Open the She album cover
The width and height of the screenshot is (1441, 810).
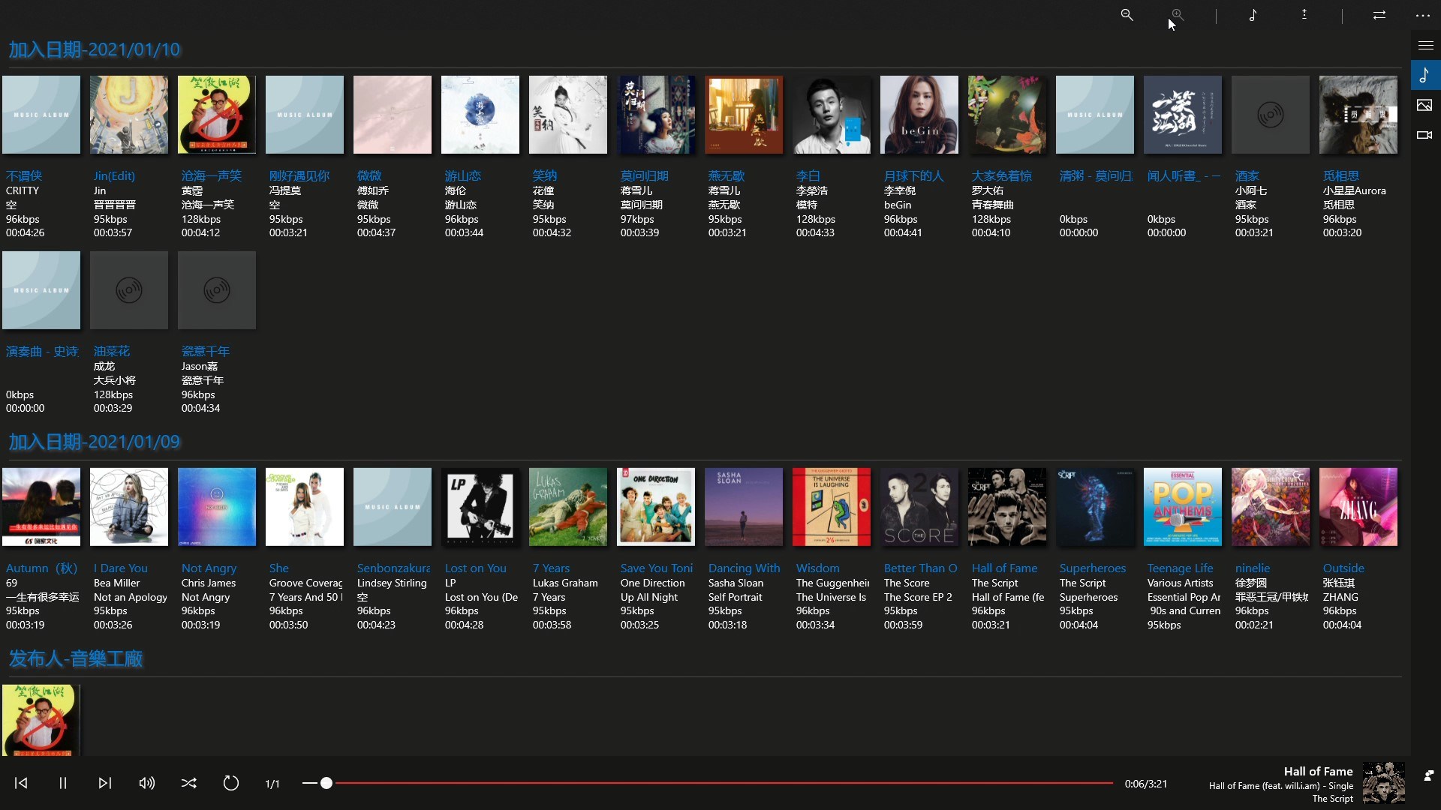[x=305, y=507]
